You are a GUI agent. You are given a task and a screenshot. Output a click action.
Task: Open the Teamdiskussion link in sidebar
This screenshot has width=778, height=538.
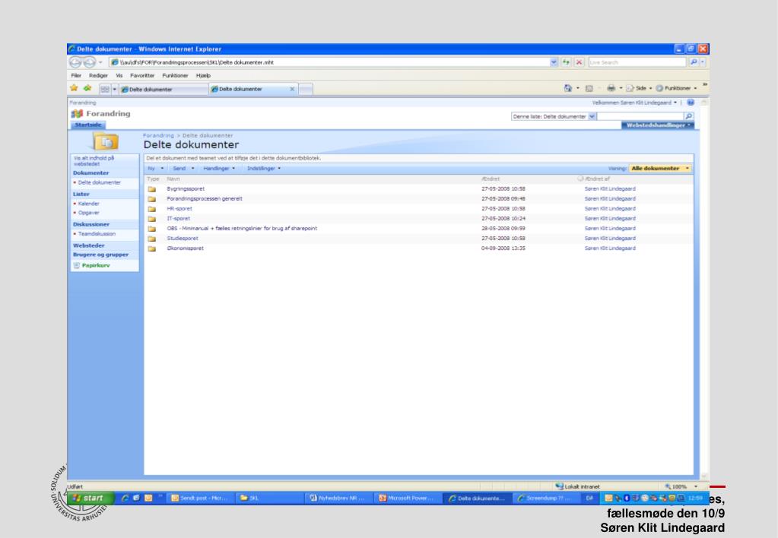tap(97, 234)
